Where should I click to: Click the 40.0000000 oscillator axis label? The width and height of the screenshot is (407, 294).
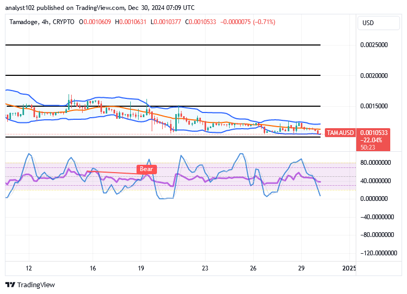pos(375,180)
